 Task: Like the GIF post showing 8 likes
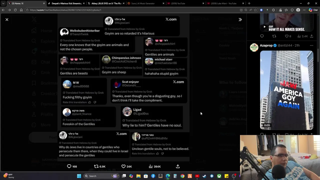288,36
